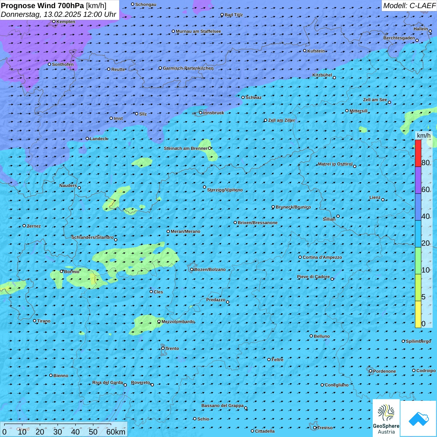Click the 'Meran/Merano' label
This screenshot has width=437, height=437.
[x=185, y=231]
